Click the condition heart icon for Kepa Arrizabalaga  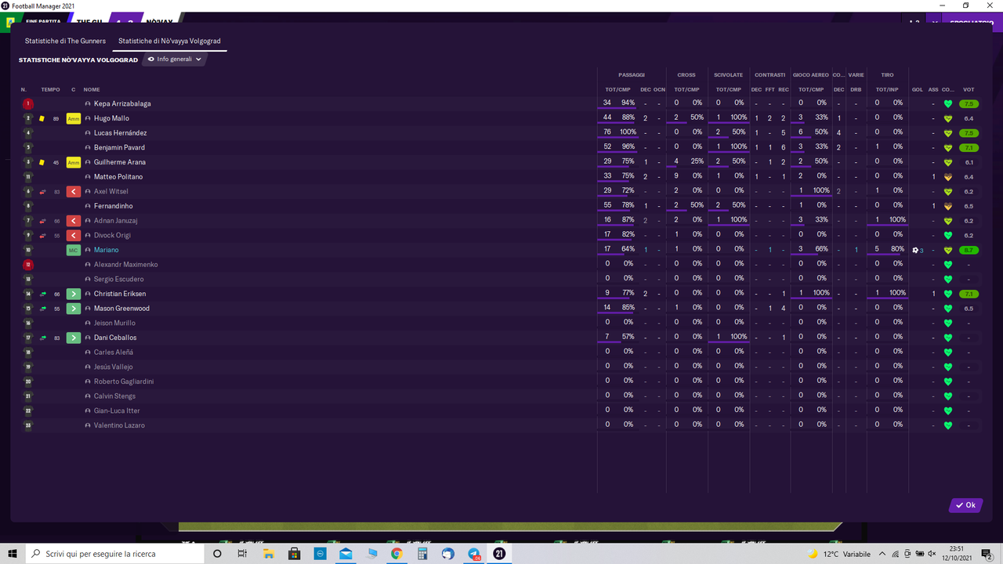[947, 103]
